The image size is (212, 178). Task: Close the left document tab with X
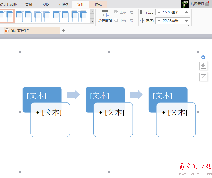[1, 30]
